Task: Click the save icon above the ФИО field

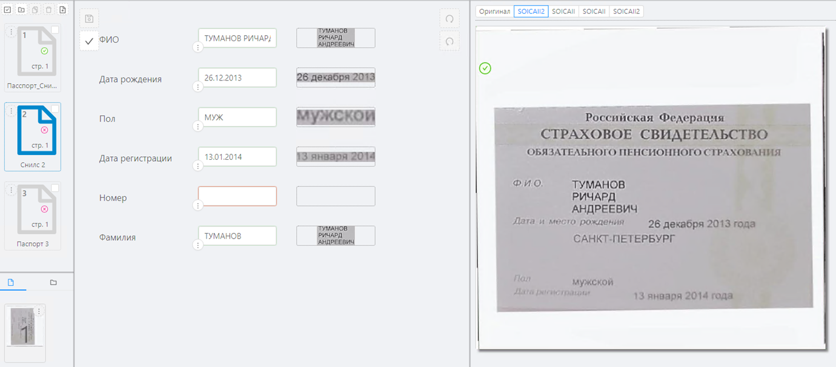Action: [88, 19]
